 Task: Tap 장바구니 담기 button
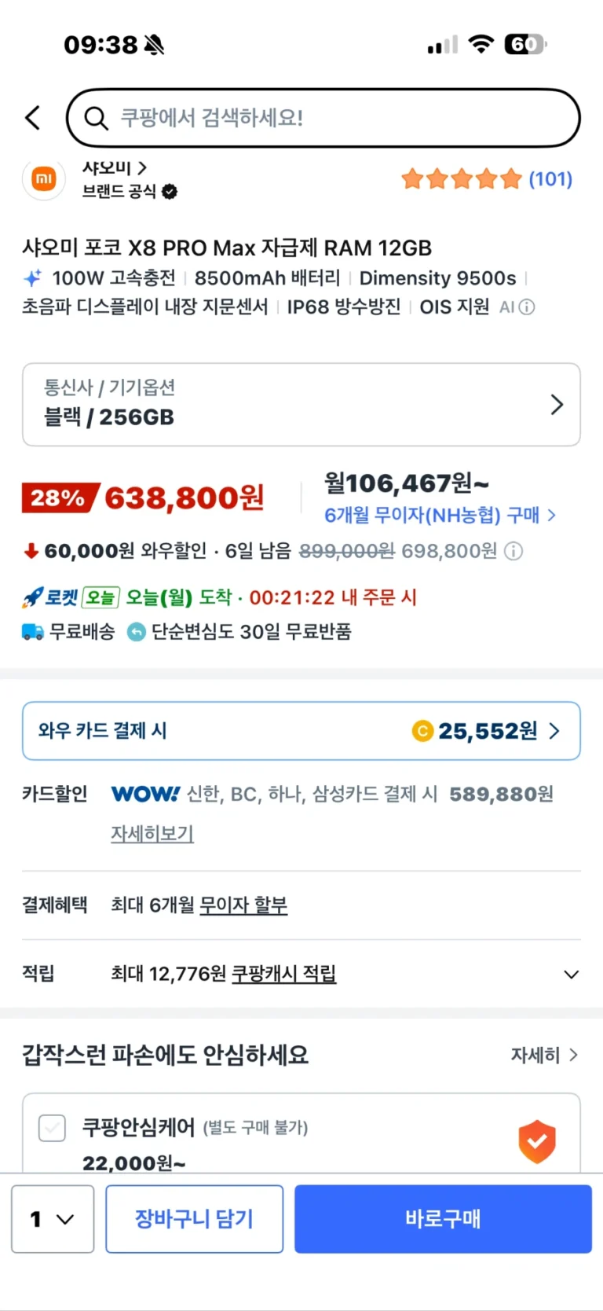click(195, 1219)
